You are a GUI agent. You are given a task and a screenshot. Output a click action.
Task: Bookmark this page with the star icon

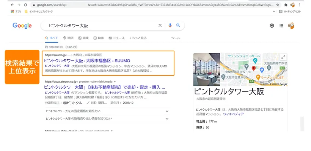pyautogui.click(x=278, y=5)
